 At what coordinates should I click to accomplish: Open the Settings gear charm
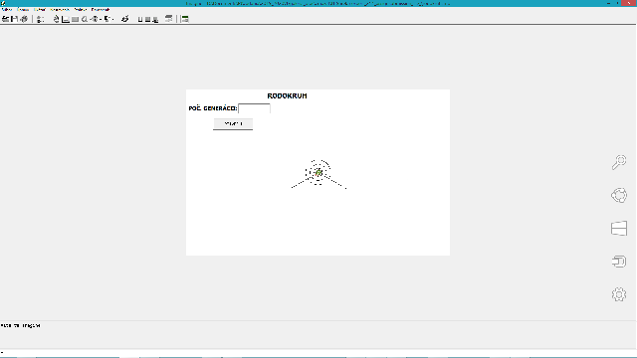tap(619, 294)
